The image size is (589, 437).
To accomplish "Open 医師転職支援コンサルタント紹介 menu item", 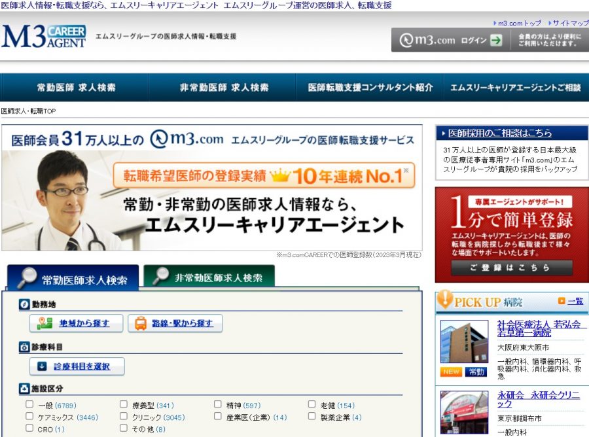I will point(370,88).
